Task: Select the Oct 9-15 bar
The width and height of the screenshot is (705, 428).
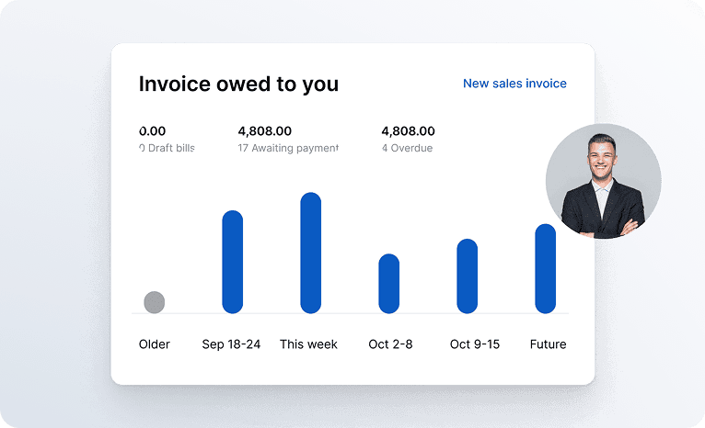Action: (x=468, y=276)
